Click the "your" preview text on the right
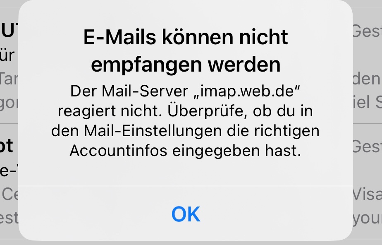 coord(367,219)
